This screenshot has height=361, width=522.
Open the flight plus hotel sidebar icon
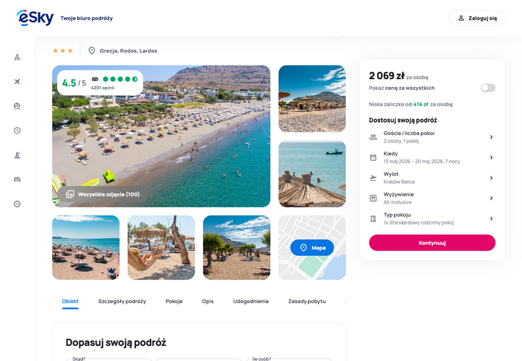pos(18,57)
